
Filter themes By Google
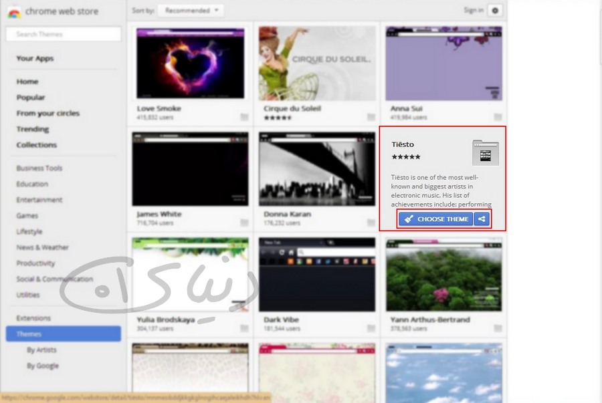(x=43, y=366)
